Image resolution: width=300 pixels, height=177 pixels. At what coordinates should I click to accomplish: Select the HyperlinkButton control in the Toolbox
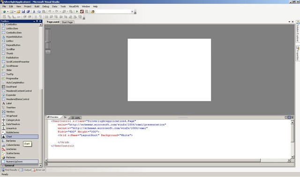pos(20,37)
